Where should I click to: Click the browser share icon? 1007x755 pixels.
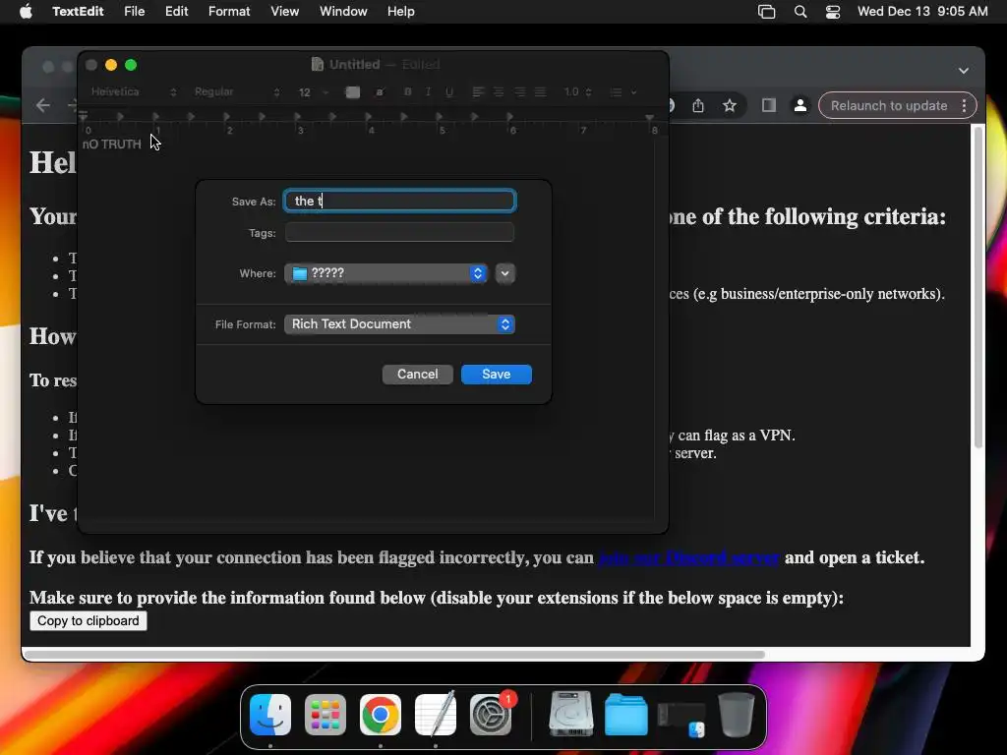point(698,105)
